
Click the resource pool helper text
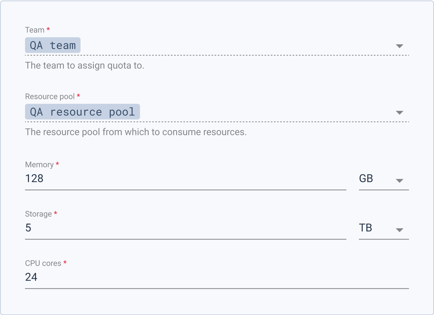[136, 132]
